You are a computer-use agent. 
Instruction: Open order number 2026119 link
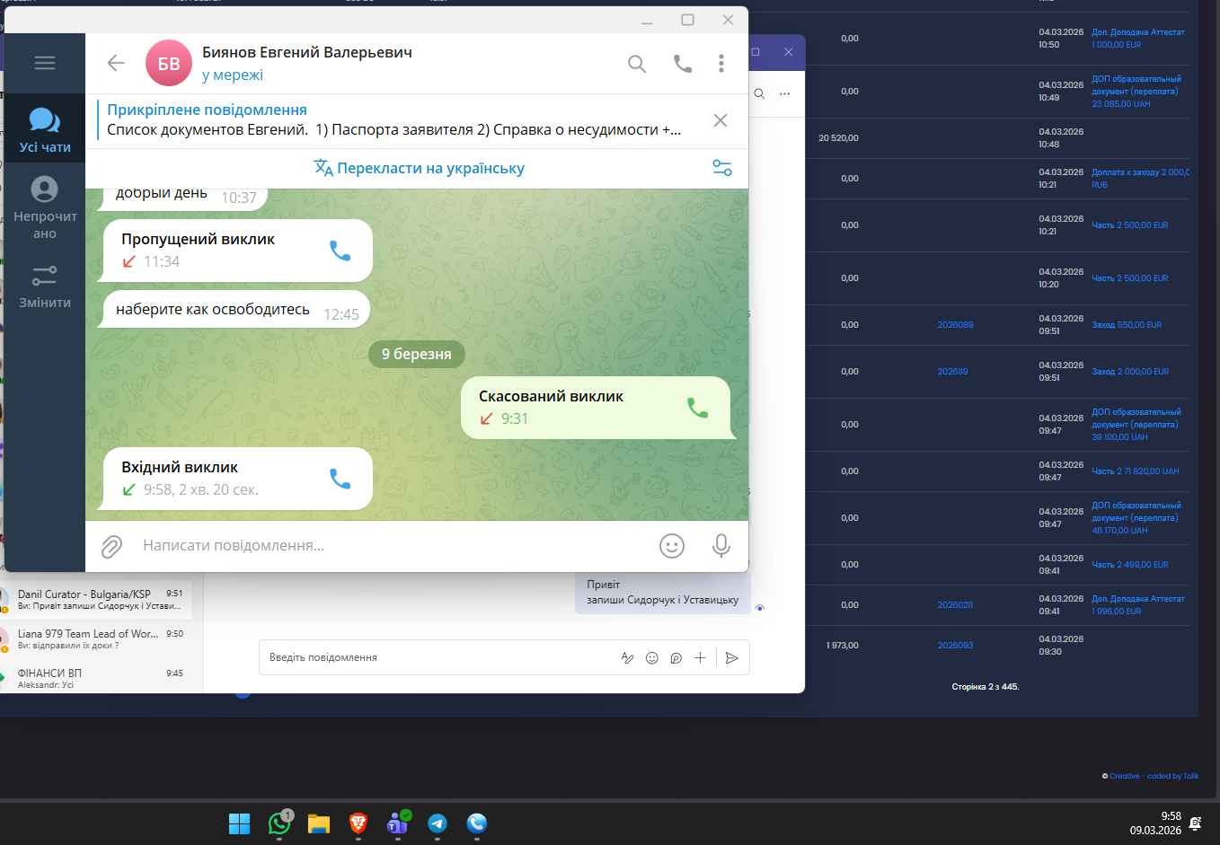pos(952,372)
